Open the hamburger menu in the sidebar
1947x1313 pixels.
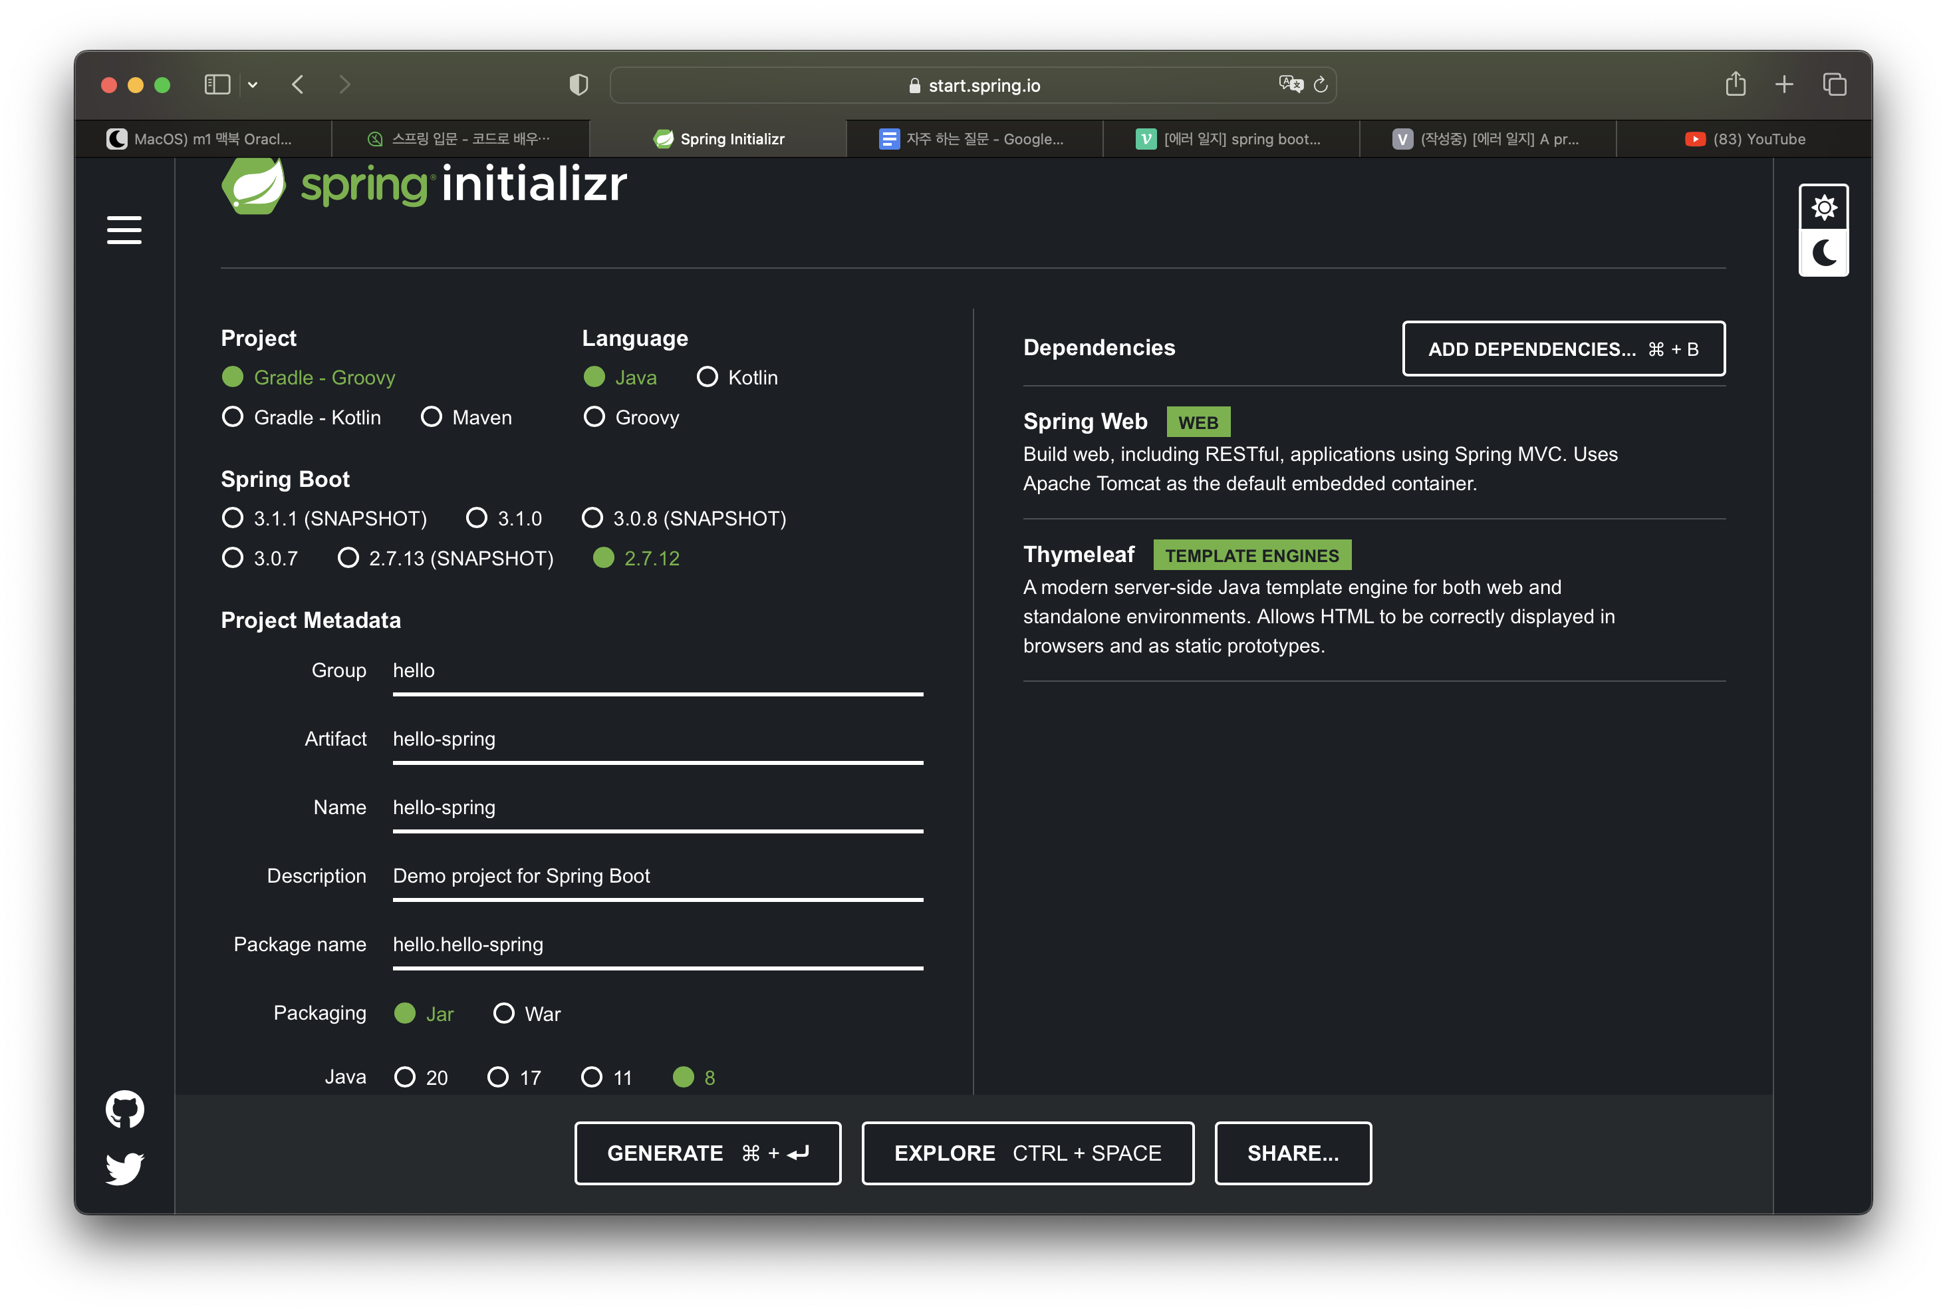click(x=124, y=230)
